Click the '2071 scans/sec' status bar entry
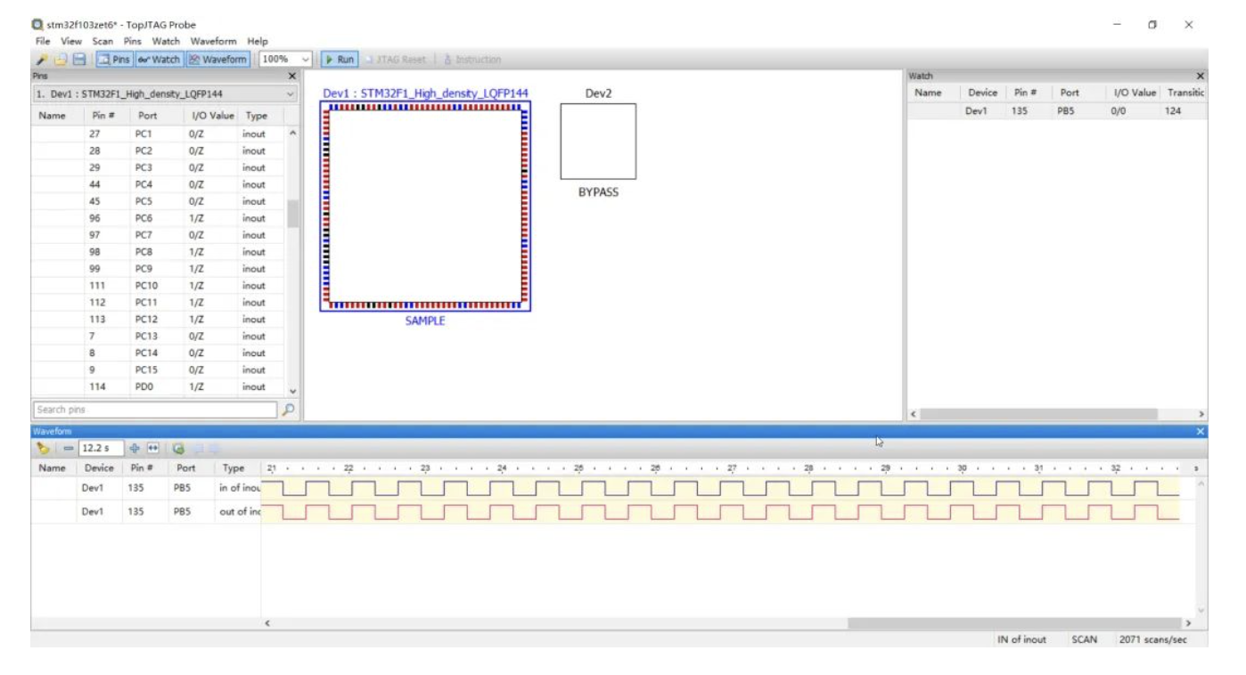This screenshot has height=675, width=1246. tap(1152, 639)
